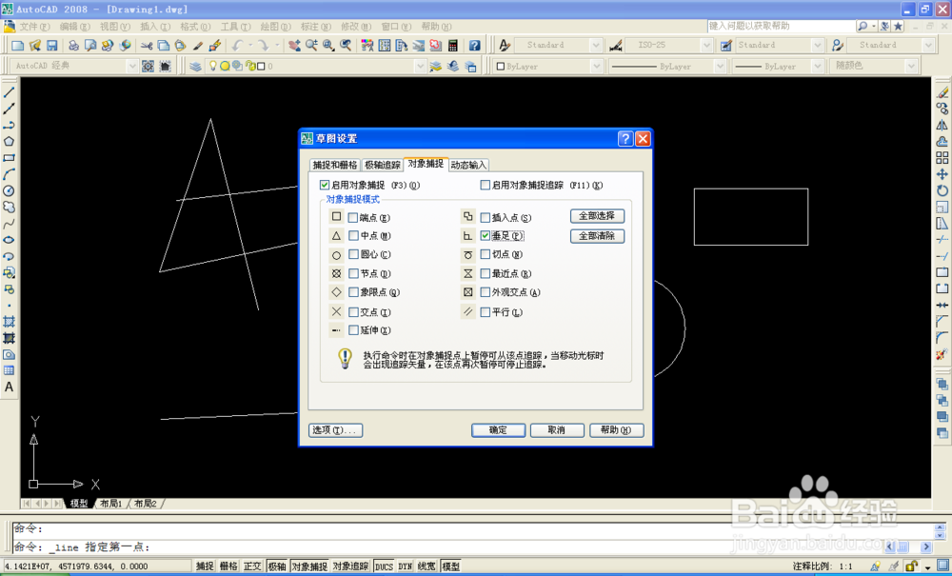952x576 pixels.
Task: Open the Layer Properties Manager icon
Action: coord(195,66)
